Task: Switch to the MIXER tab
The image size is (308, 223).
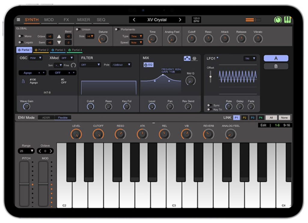Action: [x=83, y=20]
